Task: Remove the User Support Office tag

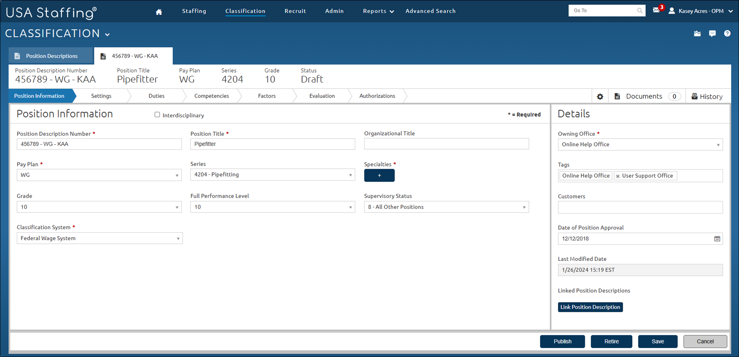Action: click(x=618, y=176)
